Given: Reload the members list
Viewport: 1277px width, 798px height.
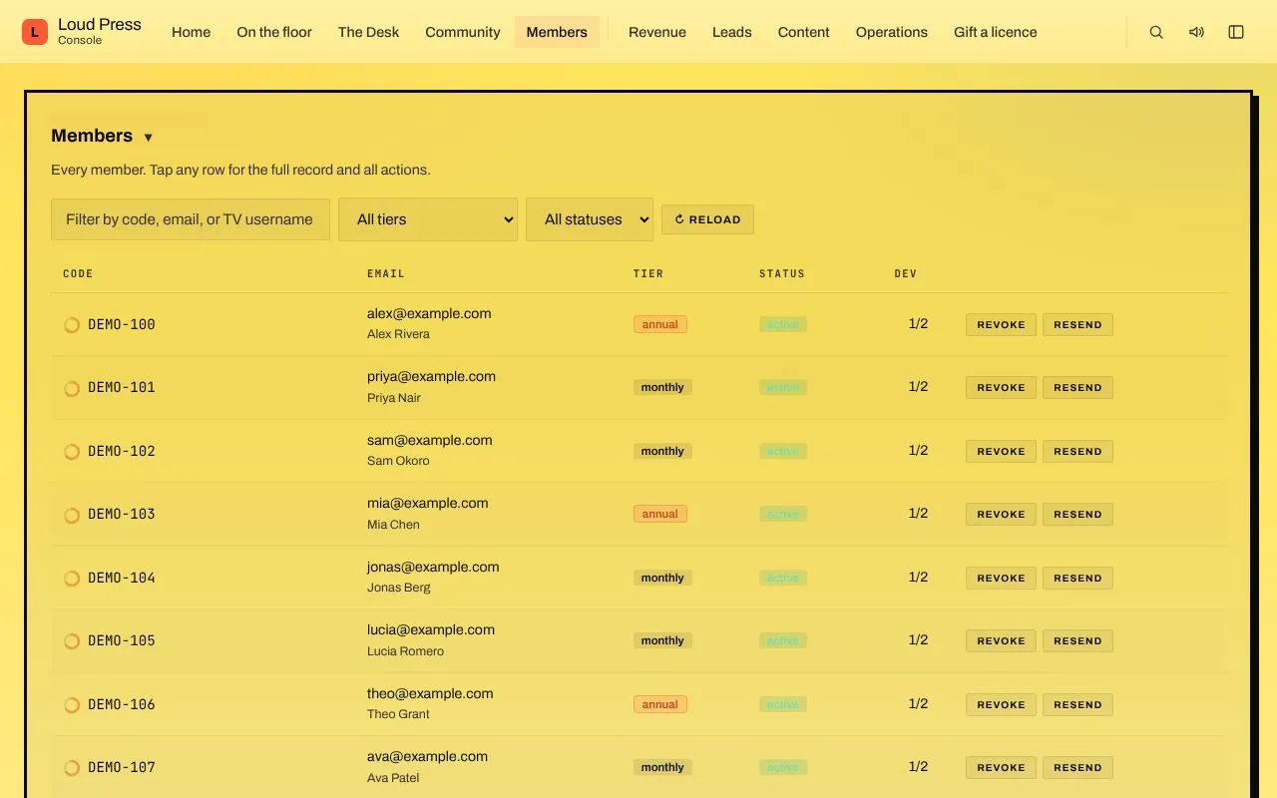Looking at the screenshot, I should tap(707, 219).
